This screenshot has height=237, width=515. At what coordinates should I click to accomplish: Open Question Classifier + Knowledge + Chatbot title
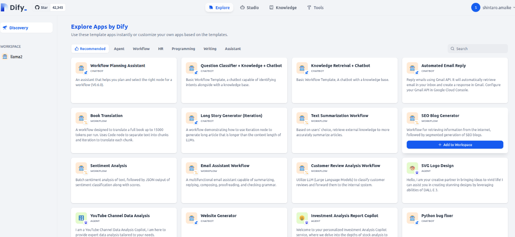(241, 66)
